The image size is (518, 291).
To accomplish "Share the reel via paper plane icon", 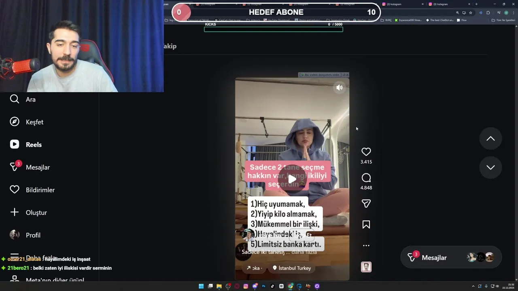I will click(x=366, y=204).
